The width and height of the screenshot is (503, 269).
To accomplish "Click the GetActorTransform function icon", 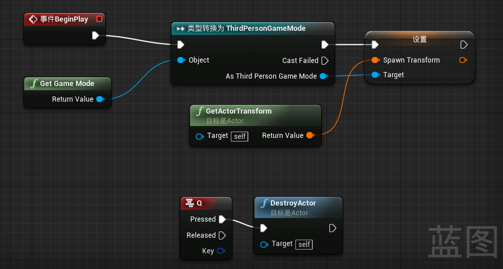I will [199, 111].
